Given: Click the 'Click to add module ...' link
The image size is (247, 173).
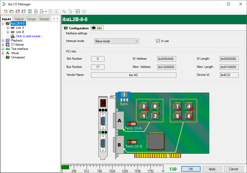Looking at the screenshot, I should coord(30,36).
